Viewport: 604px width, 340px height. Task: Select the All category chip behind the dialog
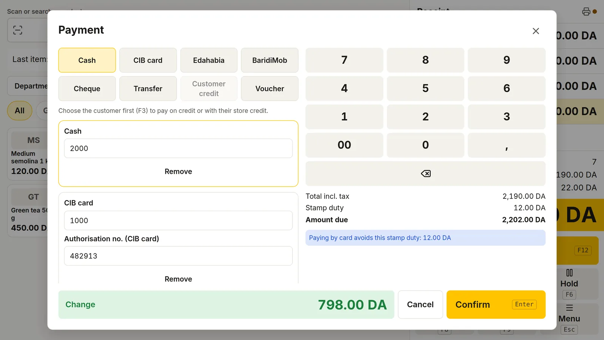[x=20, y=111]
